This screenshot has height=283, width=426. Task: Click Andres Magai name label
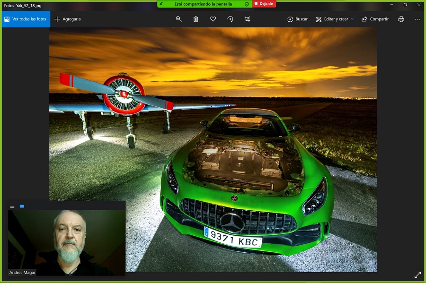22,273
